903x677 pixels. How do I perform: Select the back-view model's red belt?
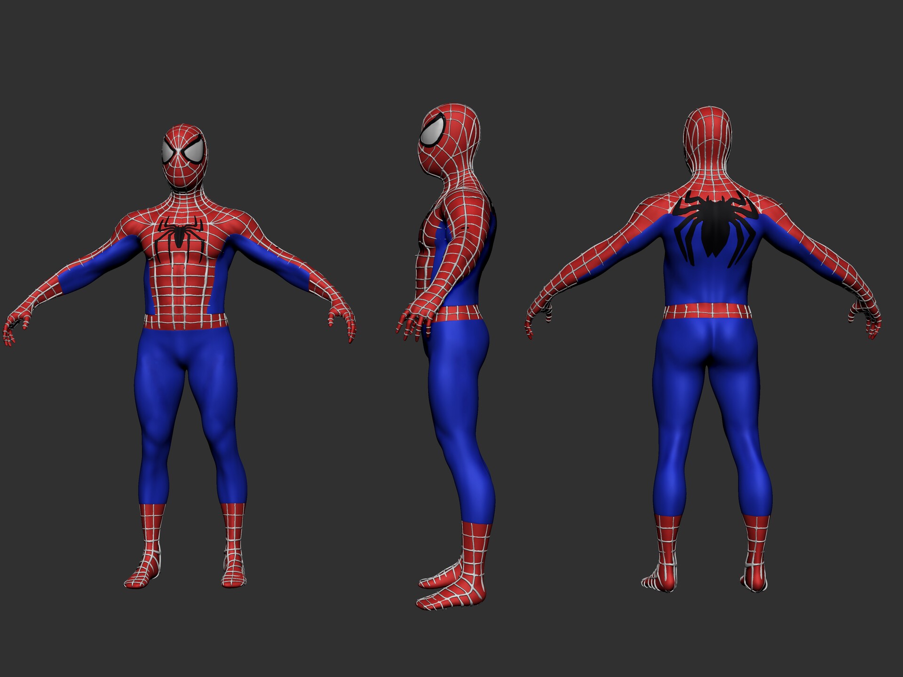(x=707, y=311)
